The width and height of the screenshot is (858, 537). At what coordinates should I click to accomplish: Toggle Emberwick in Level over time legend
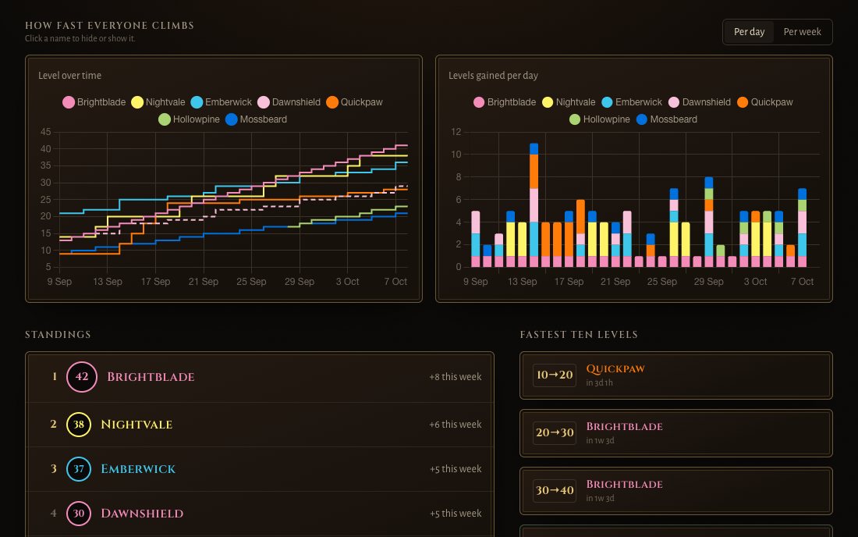pos(221,102)
